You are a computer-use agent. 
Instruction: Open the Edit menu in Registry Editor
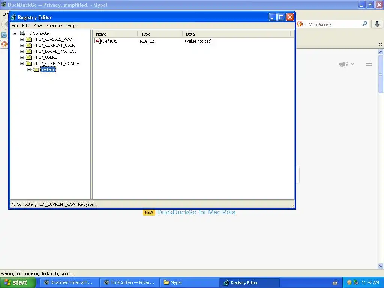[25, 25]
